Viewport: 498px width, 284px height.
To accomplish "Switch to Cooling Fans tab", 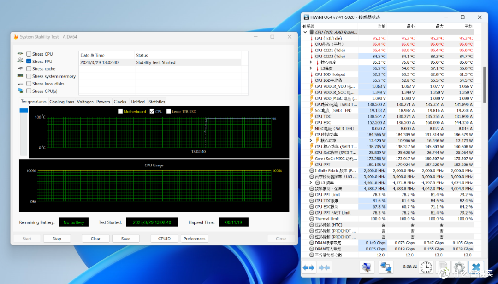I will (62, 102).
